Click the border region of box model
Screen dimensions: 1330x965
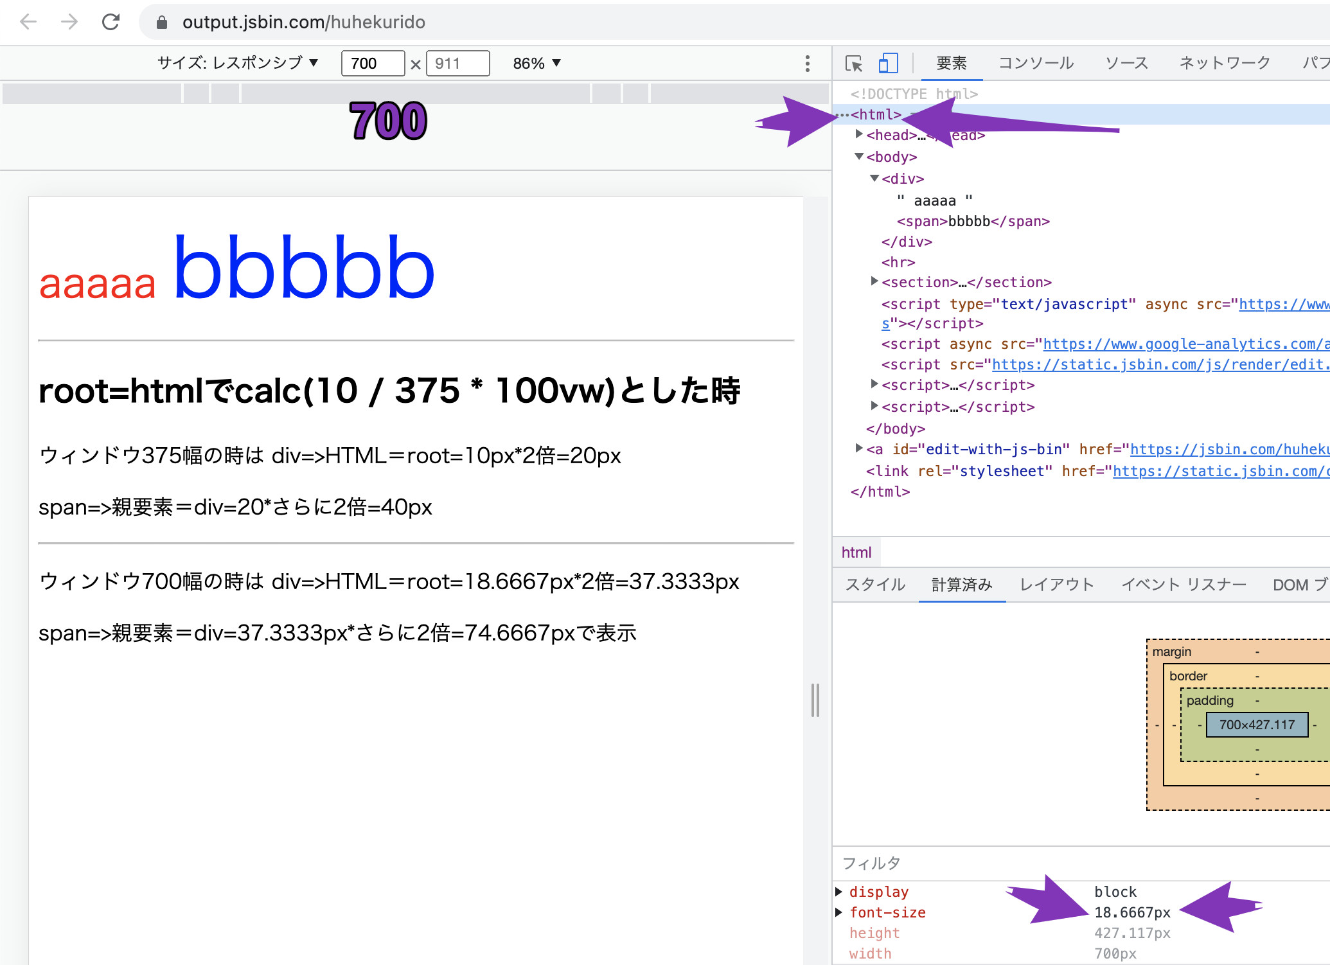pyautogui.click(x=1188, y=676)
